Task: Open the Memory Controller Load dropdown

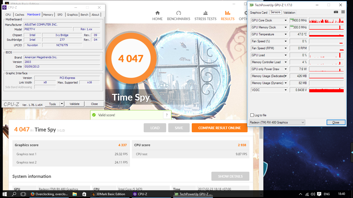Action: (286, 62)
